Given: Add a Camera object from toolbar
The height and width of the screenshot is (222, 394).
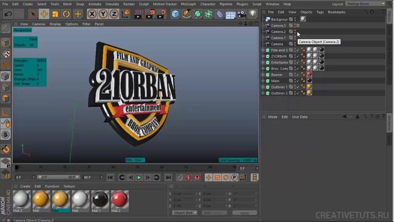Looking at the screenshot, I should [242, 14].
